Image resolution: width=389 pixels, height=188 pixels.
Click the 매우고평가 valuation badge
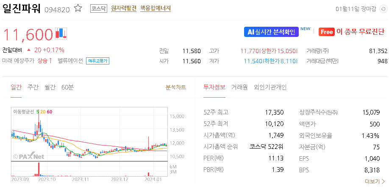click(x=98, y=61)
